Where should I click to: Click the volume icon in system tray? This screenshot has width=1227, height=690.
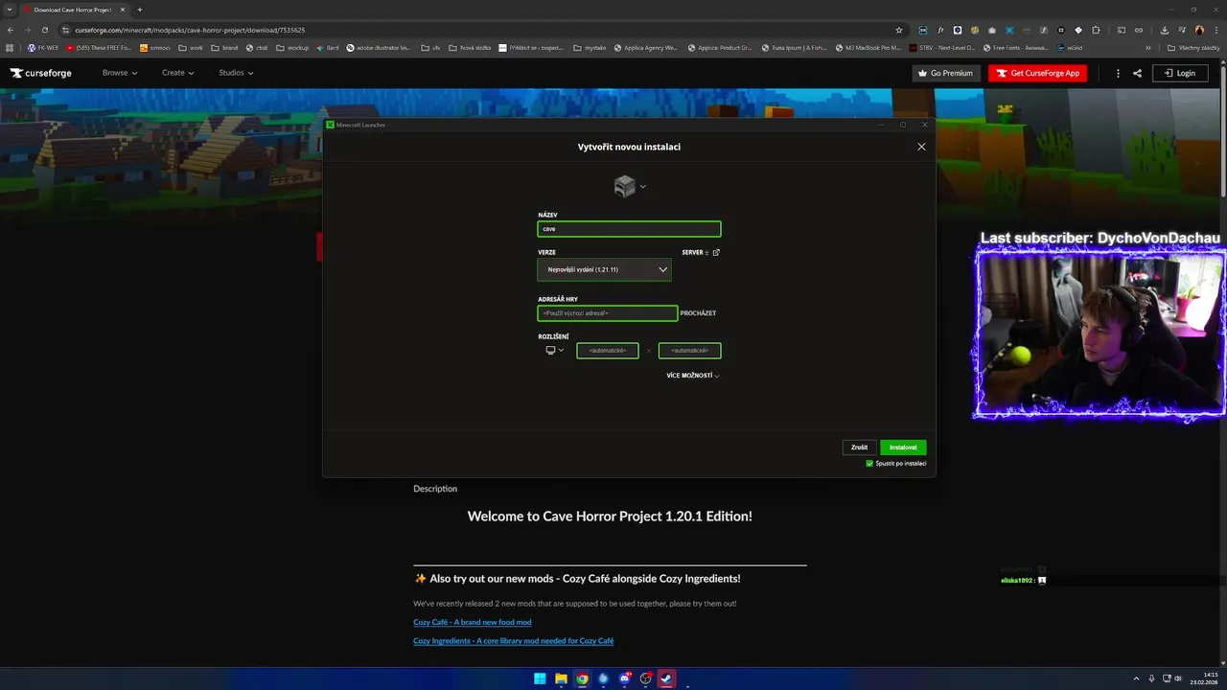1180,678
